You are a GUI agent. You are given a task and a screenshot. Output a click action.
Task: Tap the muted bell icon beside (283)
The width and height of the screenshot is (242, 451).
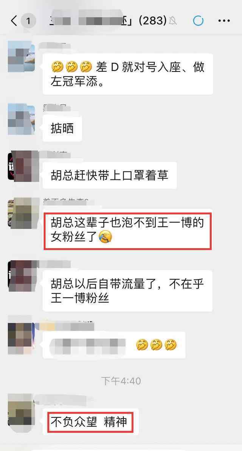pos(173,21)
